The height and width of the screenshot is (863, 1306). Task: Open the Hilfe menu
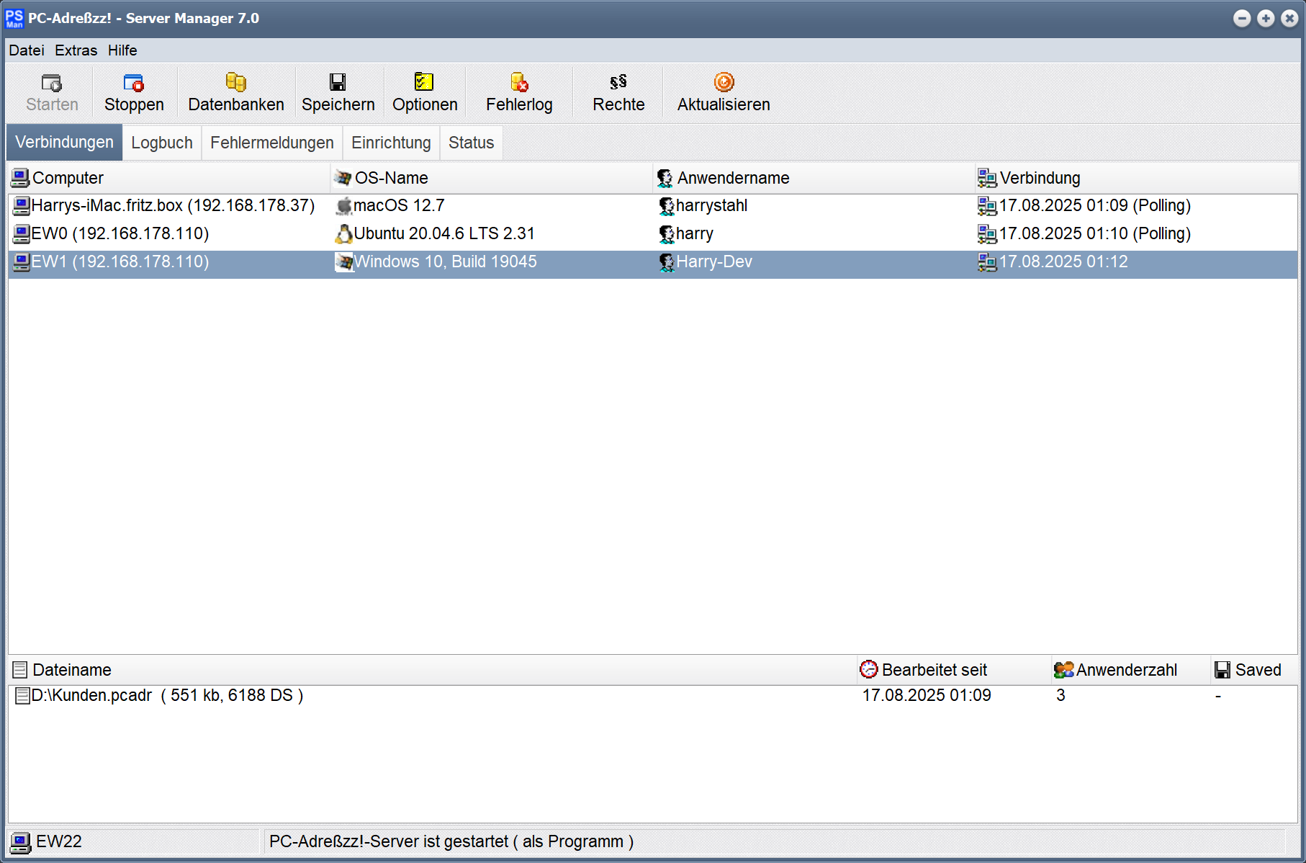pos(122,50)
